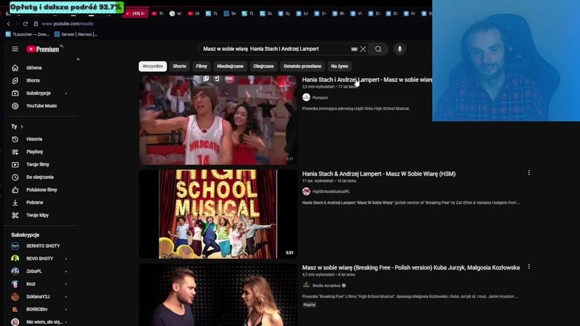Open the High School Musical poster thumbnail
This screenshot has width=580, height=326.
218,214
